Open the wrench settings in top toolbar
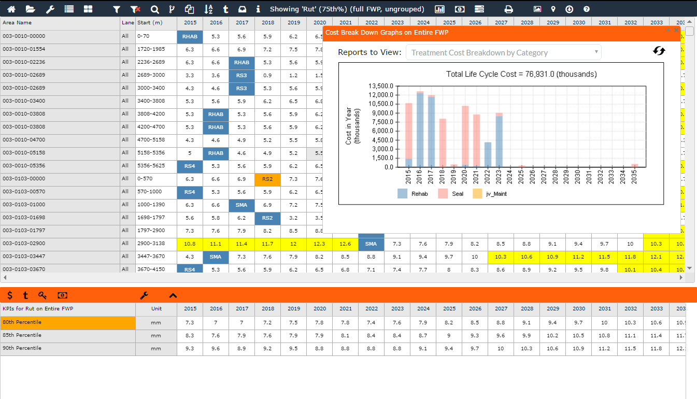697x399 pixels. pyautogui.click(x=50, y=9)
